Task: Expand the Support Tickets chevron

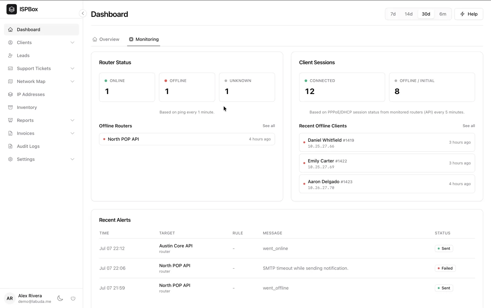Action: 72,69
